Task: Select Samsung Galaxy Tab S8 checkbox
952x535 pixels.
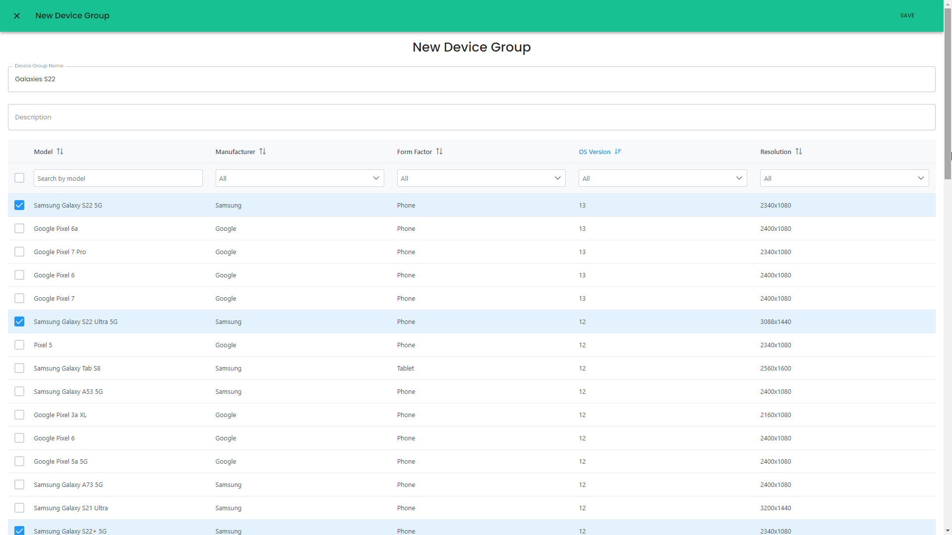Action: [x=19, y=368]
